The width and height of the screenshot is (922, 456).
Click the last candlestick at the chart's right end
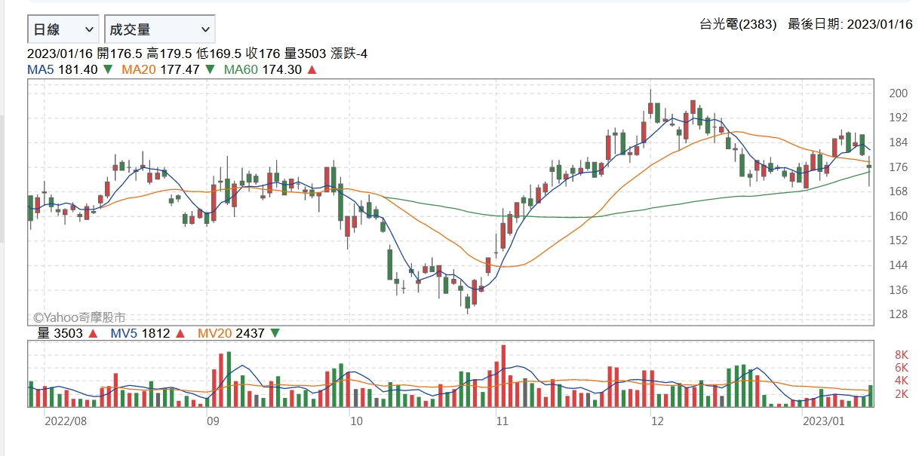tap(869, 167)
